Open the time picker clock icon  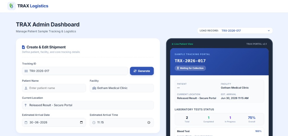(149, 122)
